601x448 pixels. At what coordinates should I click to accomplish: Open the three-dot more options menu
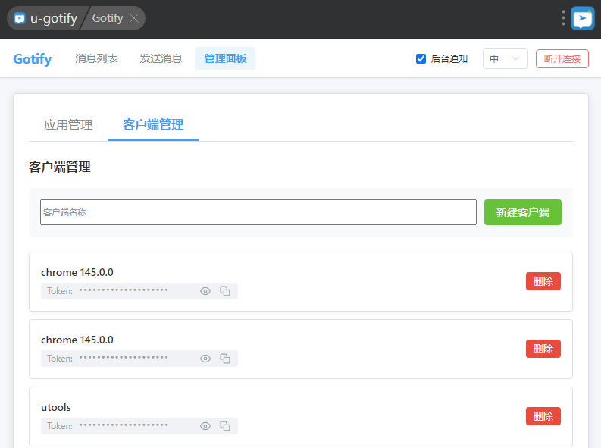point(563,18)
